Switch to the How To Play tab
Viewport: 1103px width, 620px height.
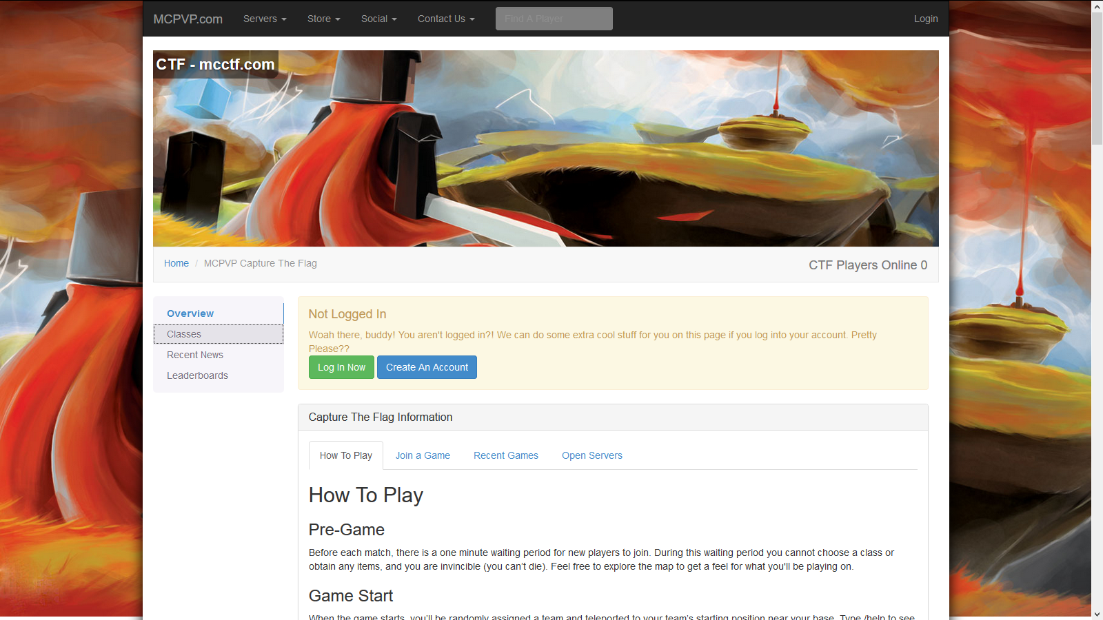[x=345, y=455]
